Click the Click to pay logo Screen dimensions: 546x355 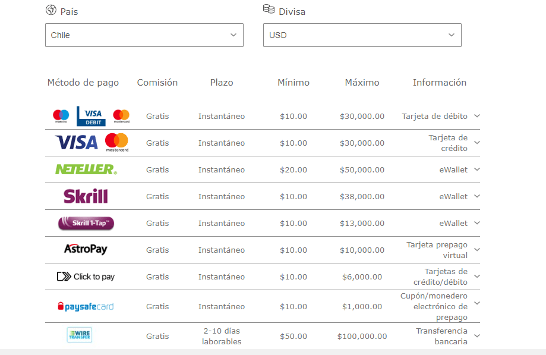point(86,277)
